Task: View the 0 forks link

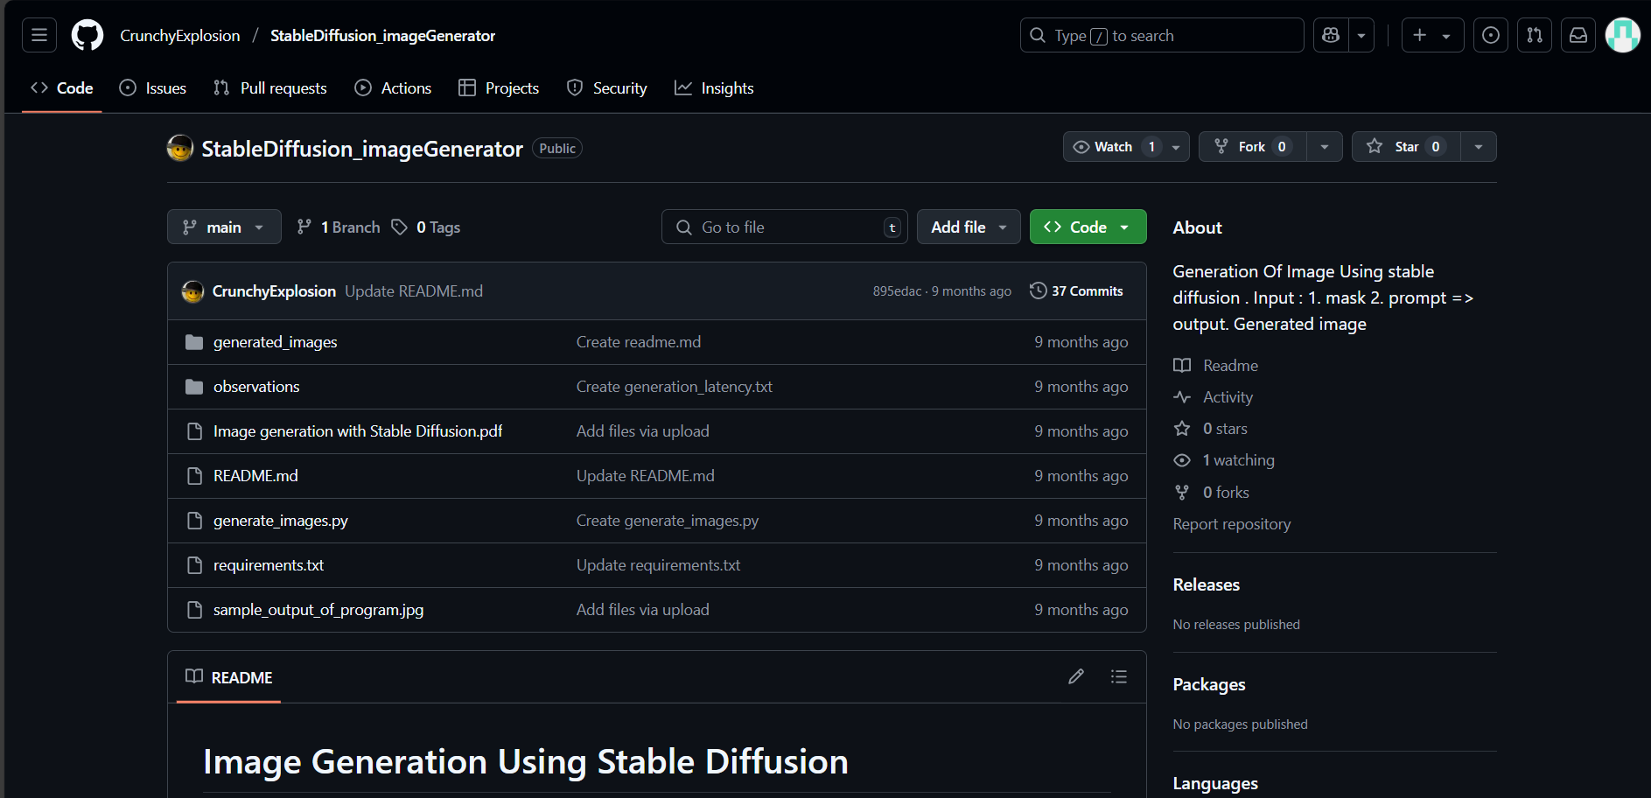Action: click(1212, 493)
